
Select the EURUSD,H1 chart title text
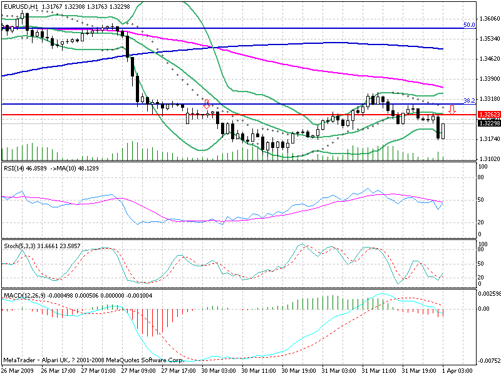coord(20,6)
